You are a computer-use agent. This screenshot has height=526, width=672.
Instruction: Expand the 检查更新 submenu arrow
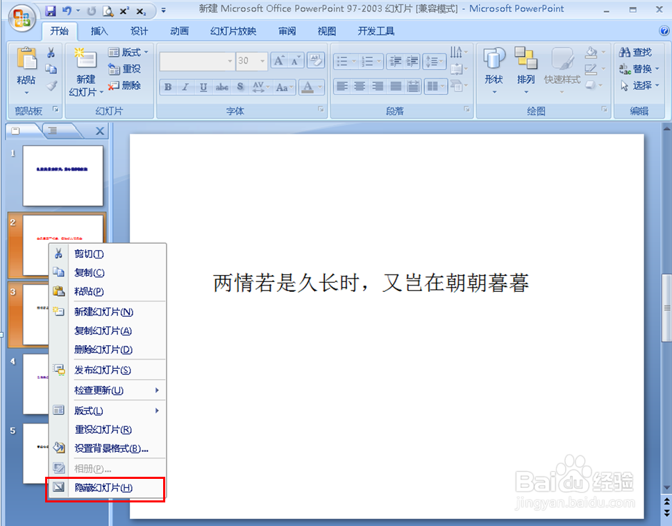point(157,390)
